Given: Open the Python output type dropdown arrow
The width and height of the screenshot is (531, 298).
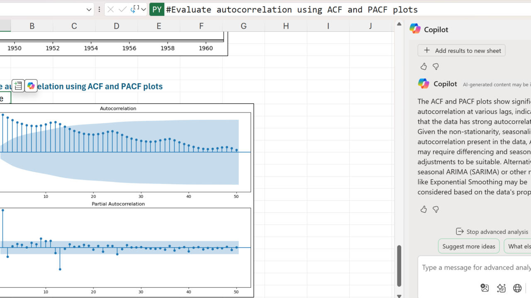Looking at the screenshot, I should tap(144, 10).
